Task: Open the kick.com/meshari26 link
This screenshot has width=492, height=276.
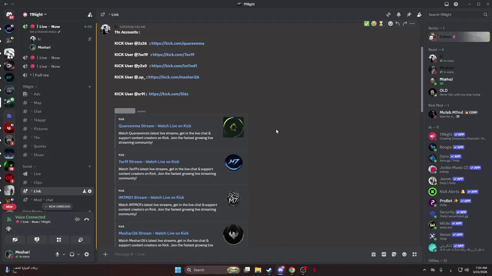Action: tap(174, 77)
